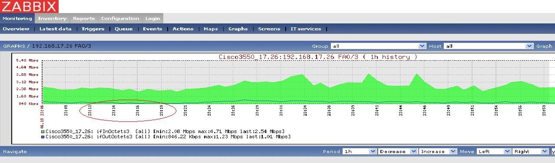View the Events page
The width and height of the screenshot is (555, 163).
click(152, 29)
